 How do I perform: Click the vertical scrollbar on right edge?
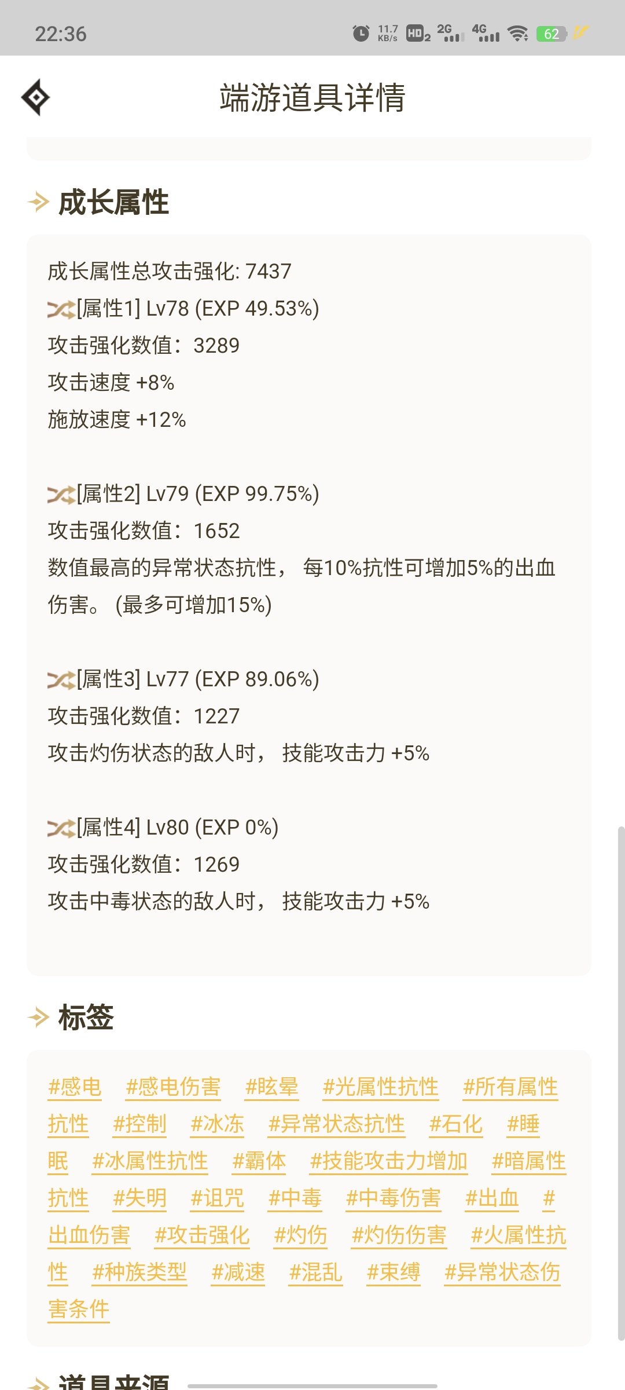pos(621,1083)
